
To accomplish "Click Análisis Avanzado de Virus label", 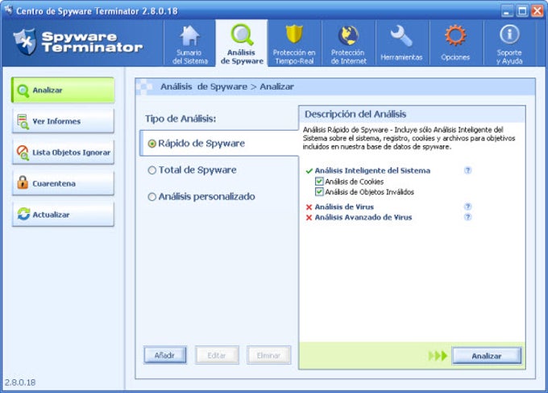I will coord(363,217).
